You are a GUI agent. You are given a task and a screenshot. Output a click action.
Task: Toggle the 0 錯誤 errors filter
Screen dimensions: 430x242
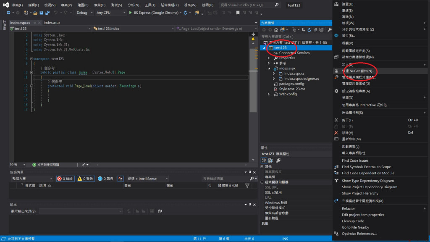(x=65, y=179)
